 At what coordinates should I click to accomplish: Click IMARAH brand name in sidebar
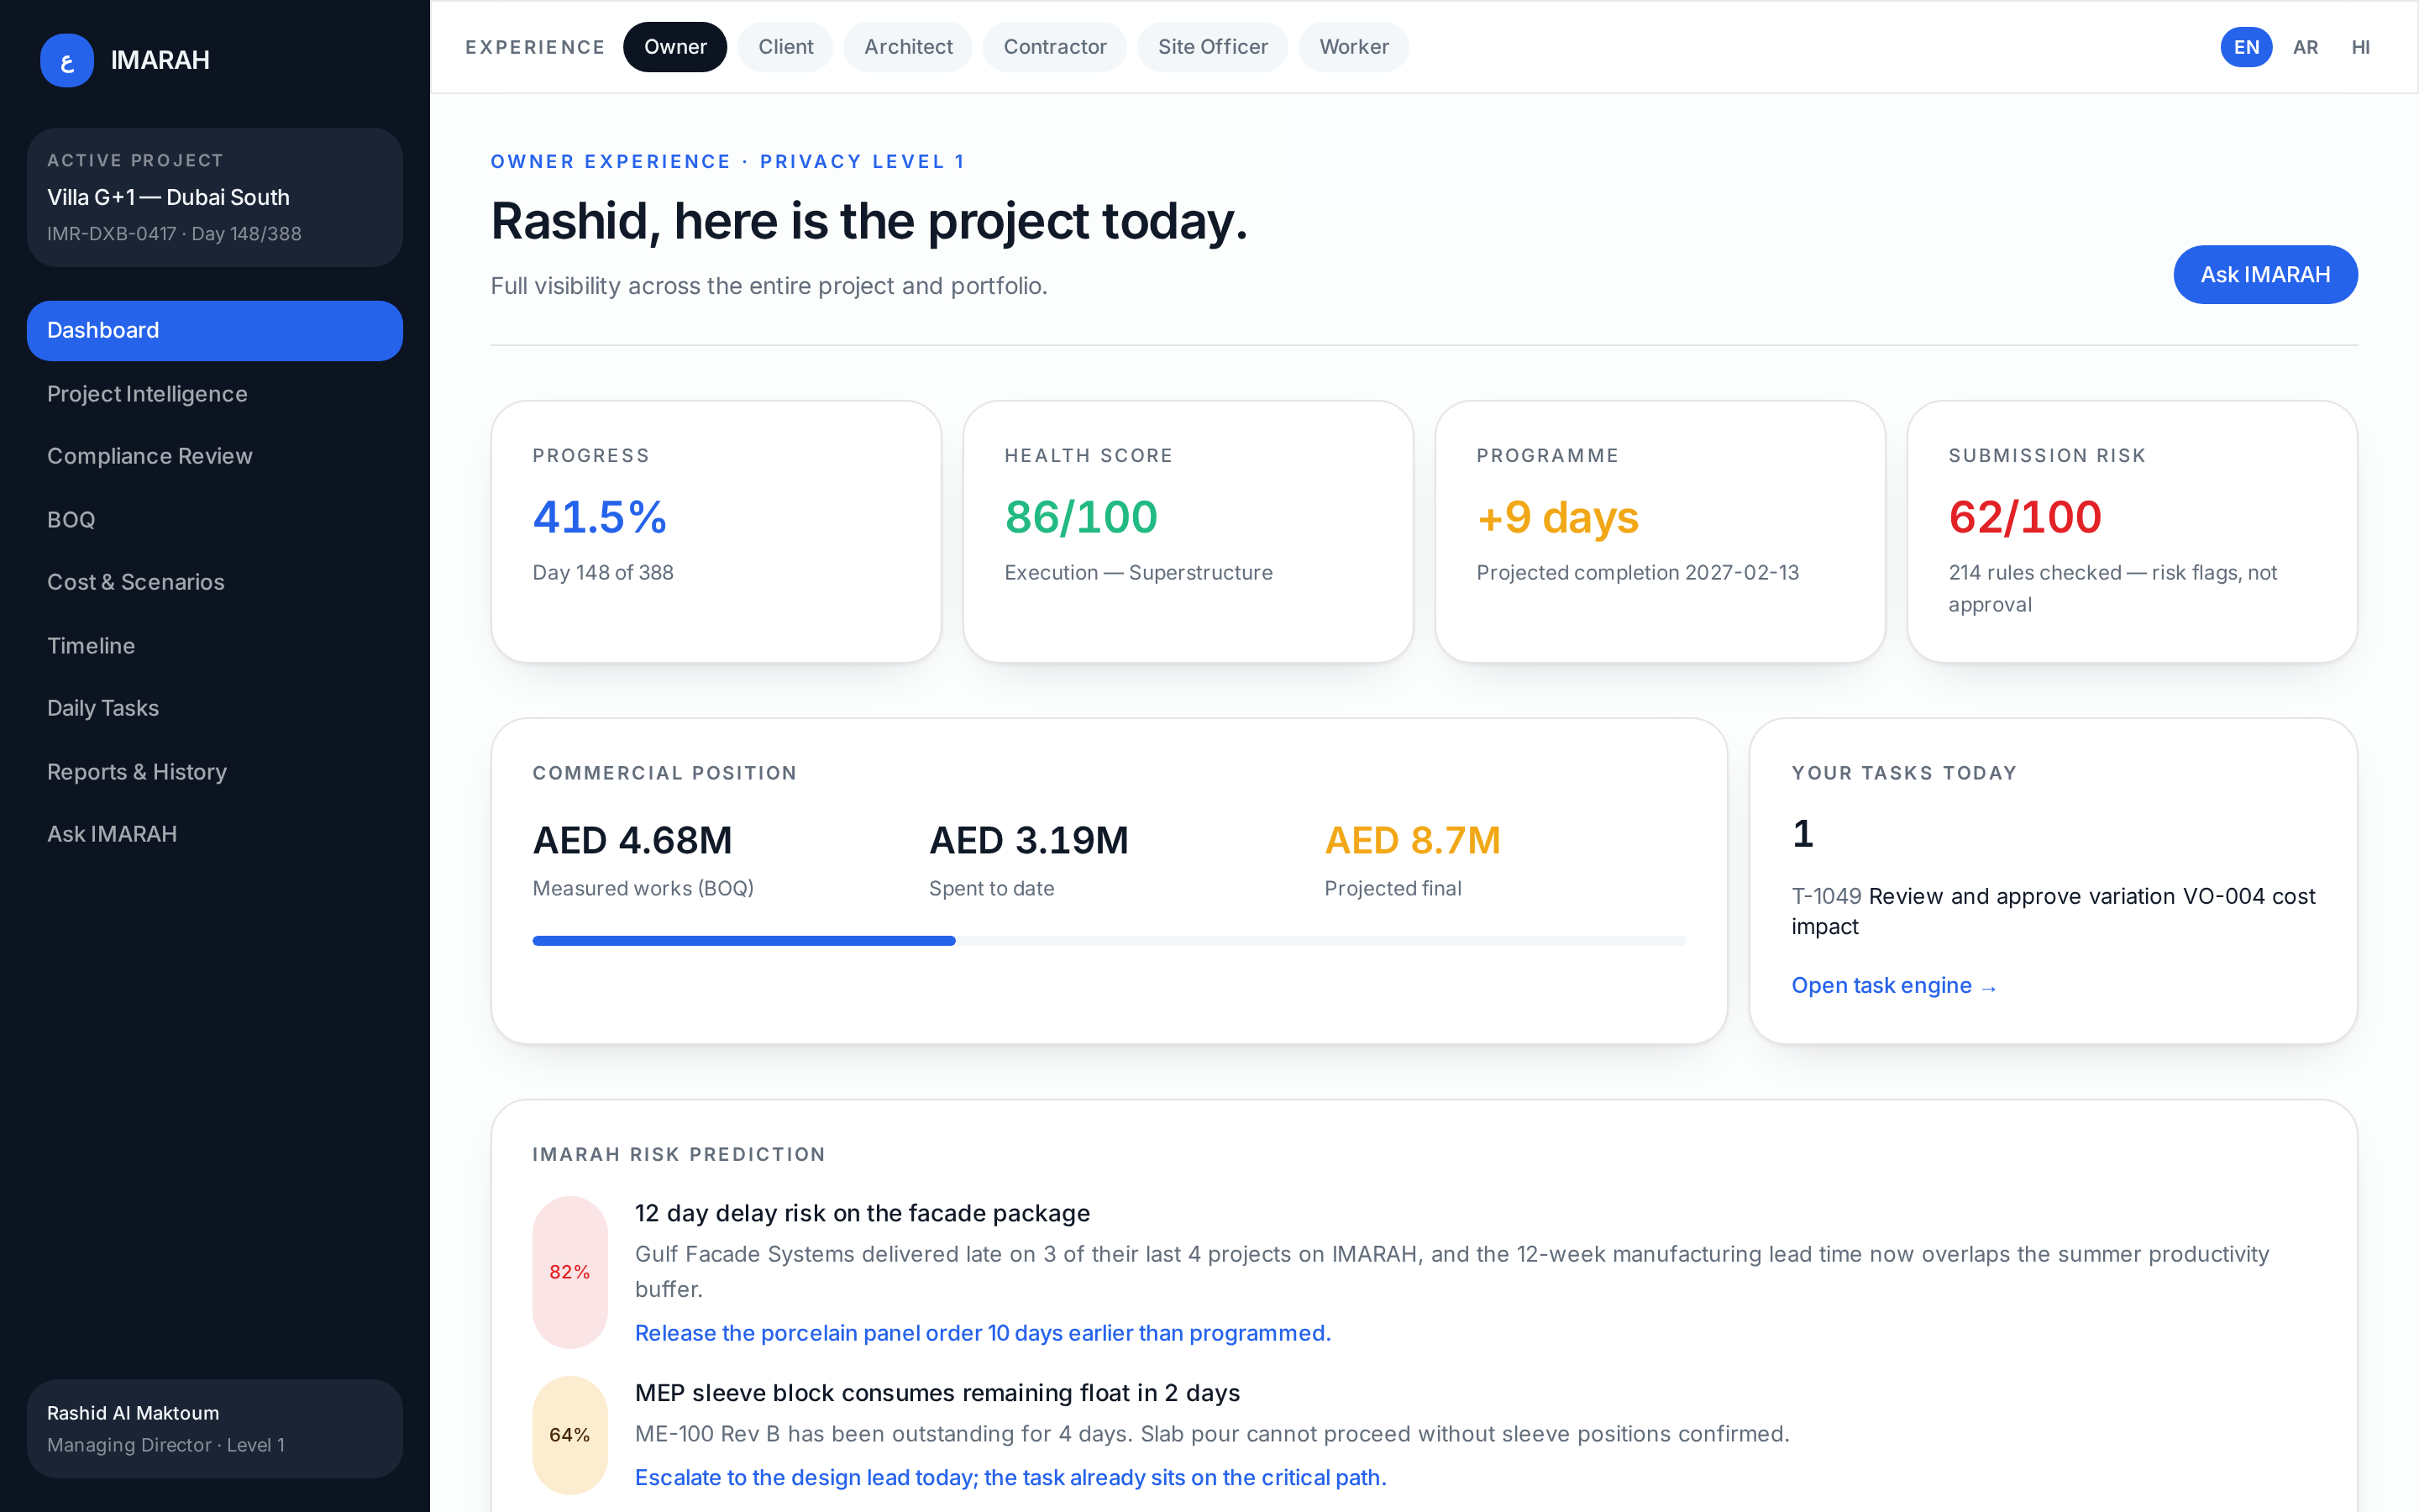tap(160, 60)
